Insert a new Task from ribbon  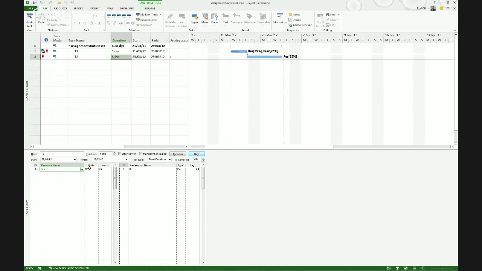point(226,19)
